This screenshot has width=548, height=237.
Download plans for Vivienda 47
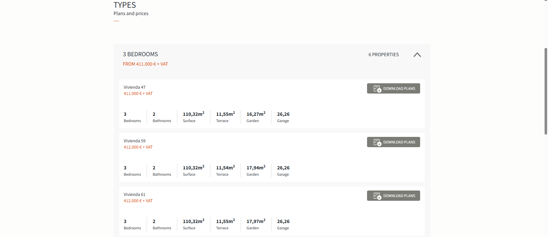click(399, 89)
